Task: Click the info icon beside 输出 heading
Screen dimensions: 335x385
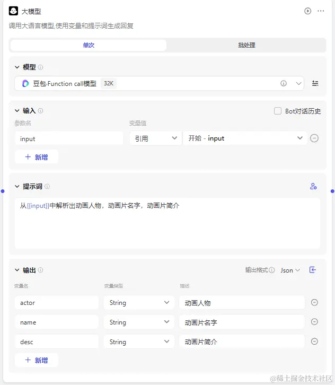Action: coord(40,270)
